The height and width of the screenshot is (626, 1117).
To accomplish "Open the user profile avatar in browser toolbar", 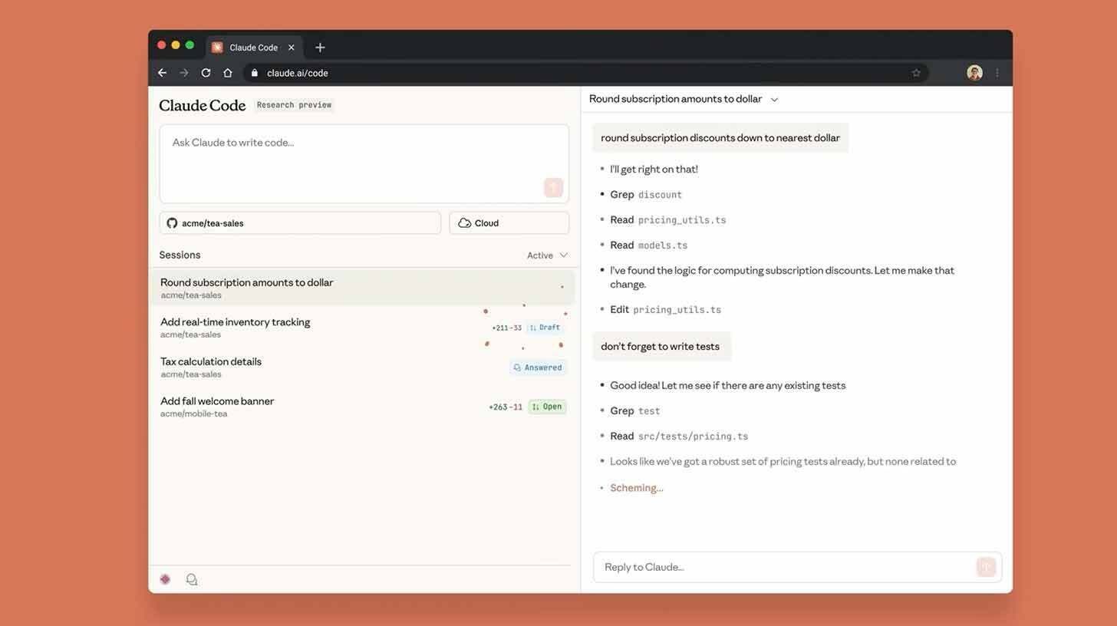I will (x=974, y=73).
